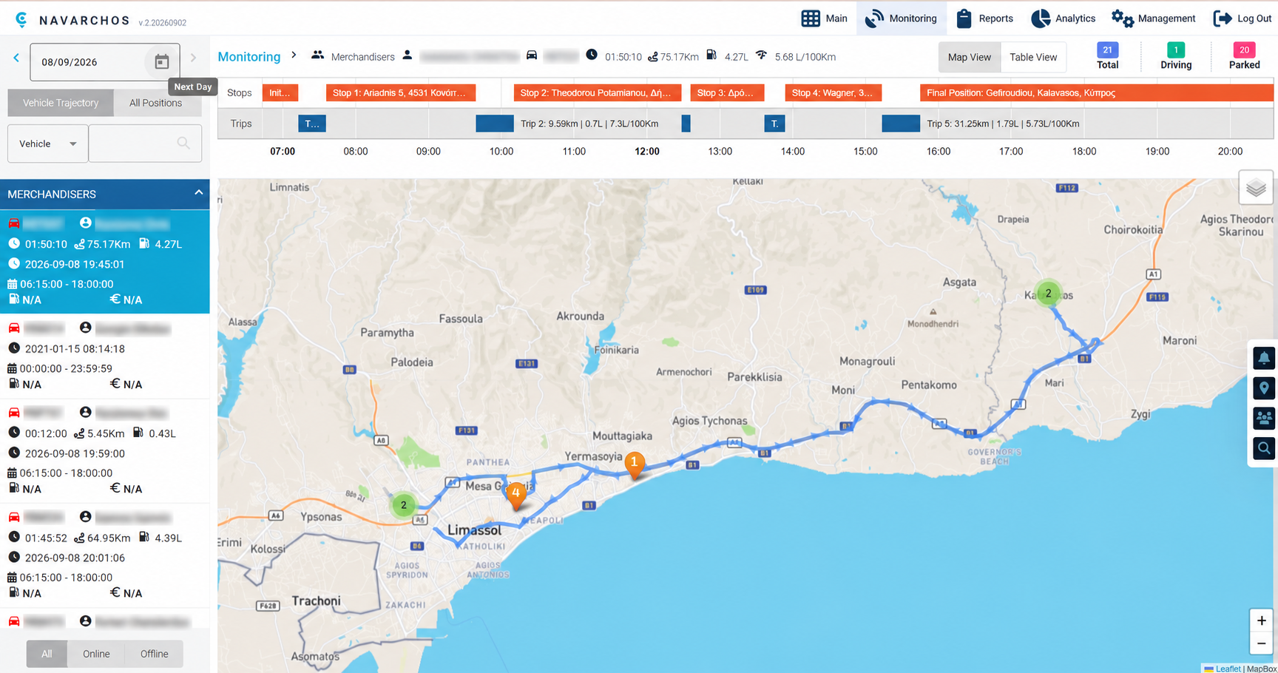The image size is (1278, 673).
Task: Switch to Map View
Action: pos(969,57)
